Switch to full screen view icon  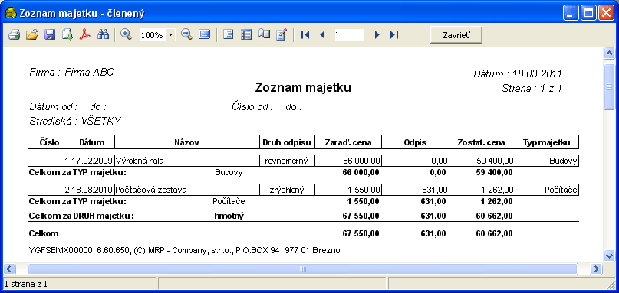pyautogui.click(x=204, y=34)
